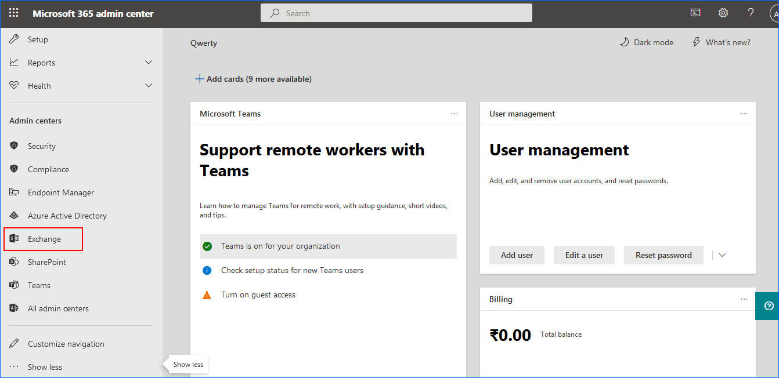Click Add cards to add more
This screenshot has width=779, height=378.
coord(253,79)
